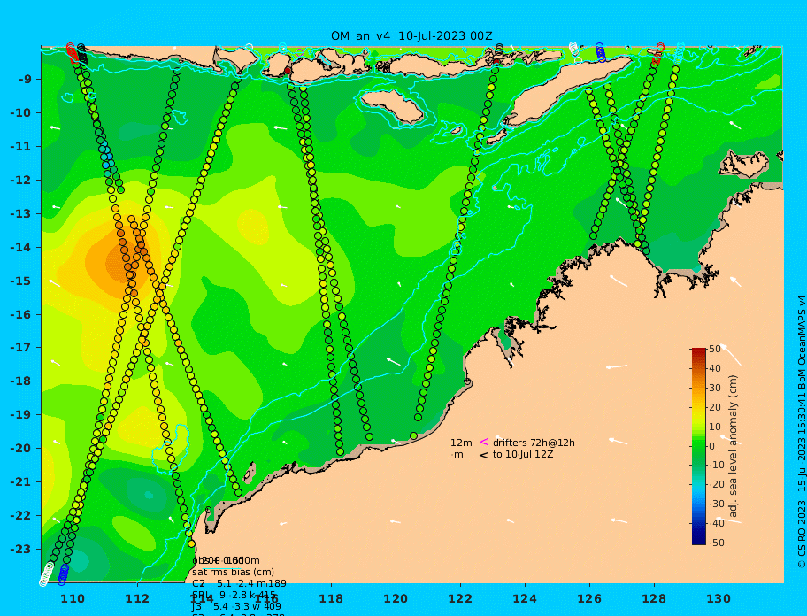Click colorbar tick label 0
Screen dimensions: 807x616
(x=711, y=446)
